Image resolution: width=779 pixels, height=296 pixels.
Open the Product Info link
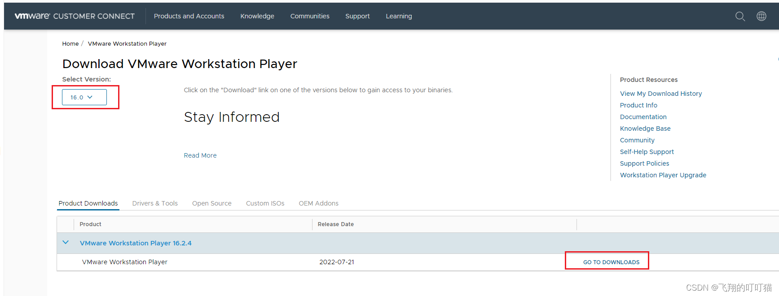(638, 105)
